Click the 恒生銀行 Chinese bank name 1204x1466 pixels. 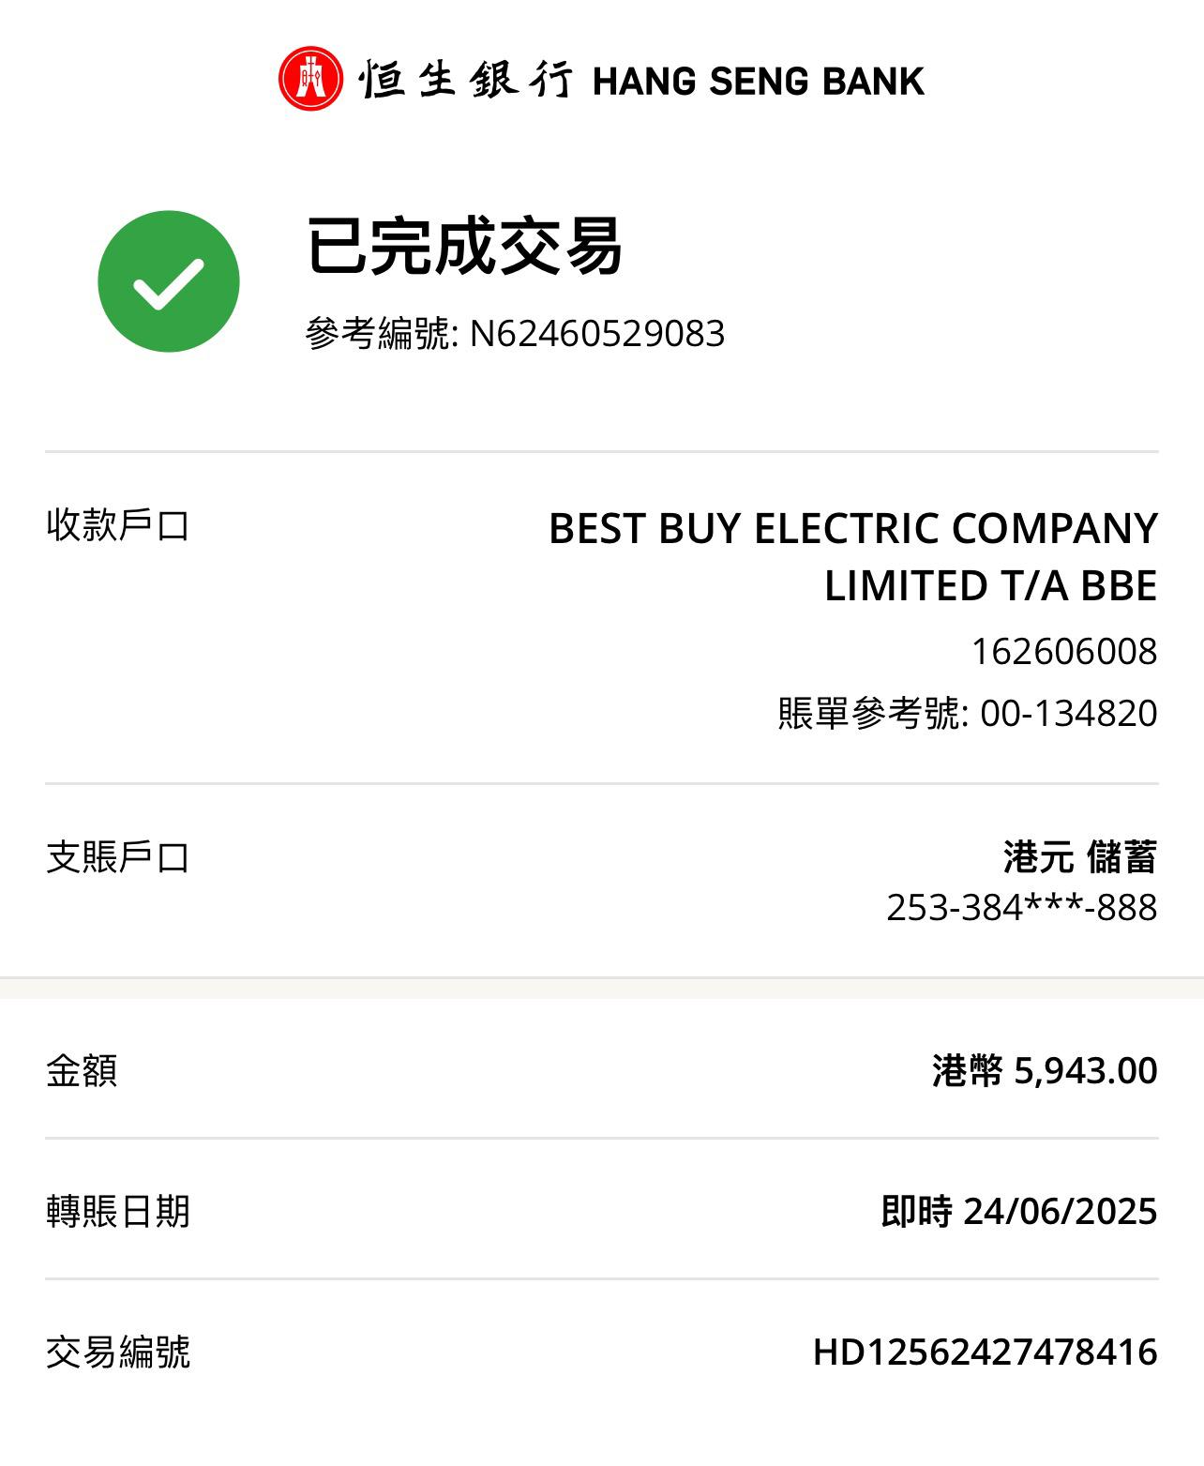(x=466, y=80)
